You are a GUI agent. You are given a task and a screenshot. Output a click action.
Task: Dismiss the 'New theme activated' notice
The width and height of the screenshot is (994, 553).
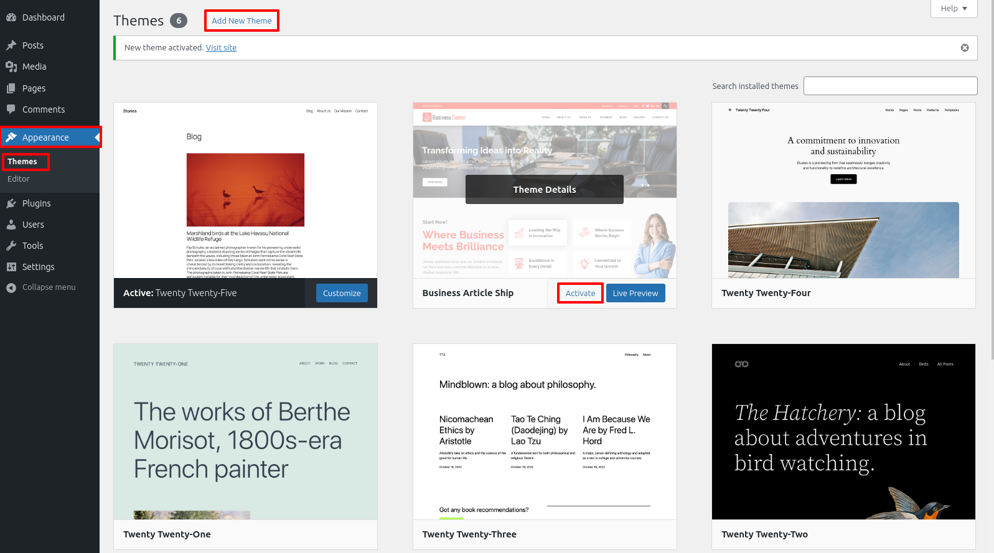tap(965, 48)
